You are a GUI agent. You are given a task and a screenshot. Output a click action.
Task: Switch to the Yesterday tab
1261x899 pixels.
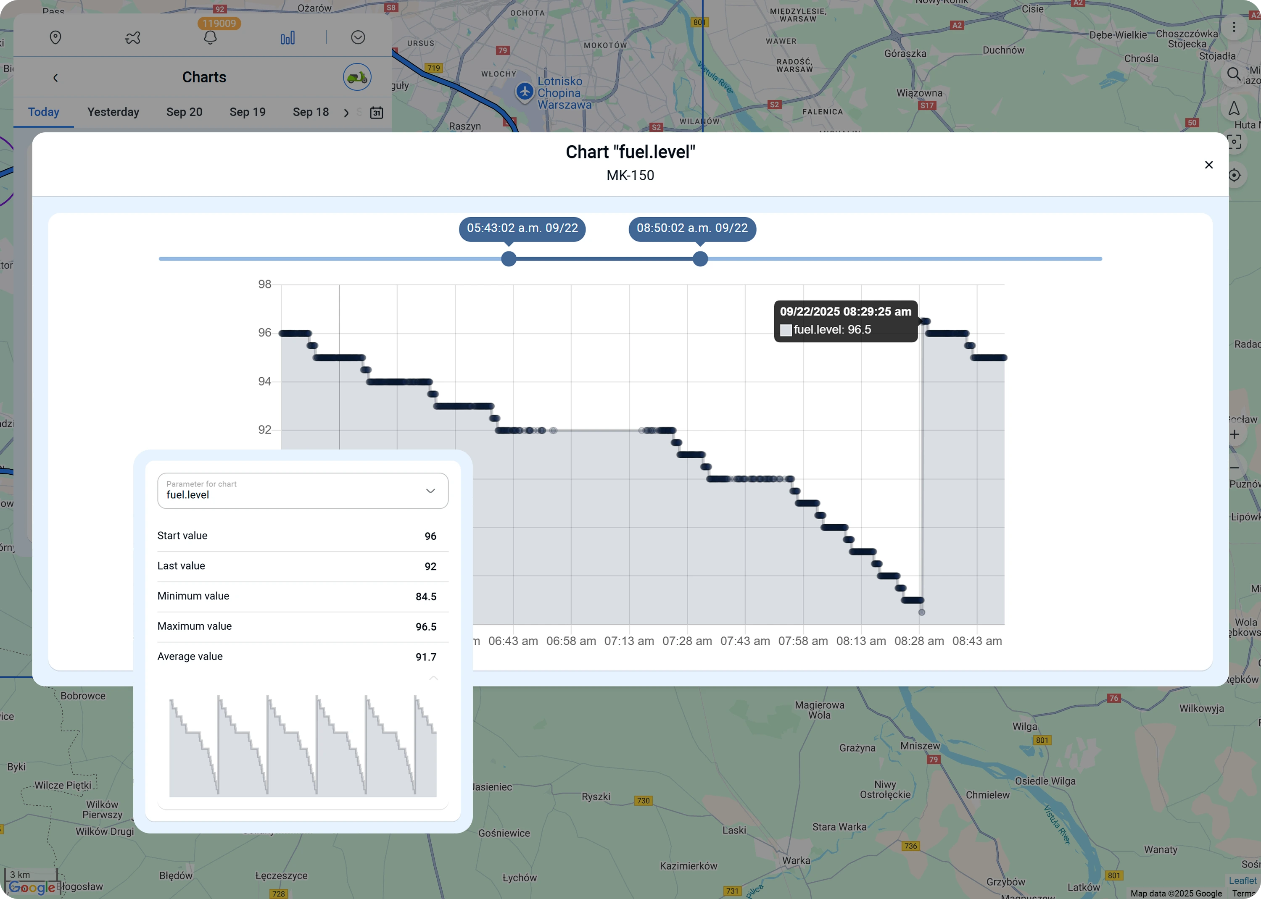pyautogui.click(x=113, y=112)
